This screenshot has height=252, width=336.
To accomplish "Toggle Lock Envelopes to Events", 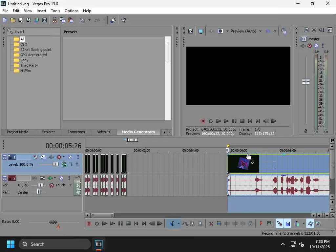I will [310, 223].
